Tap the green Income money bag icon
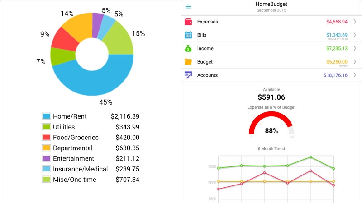 [188, 48]
